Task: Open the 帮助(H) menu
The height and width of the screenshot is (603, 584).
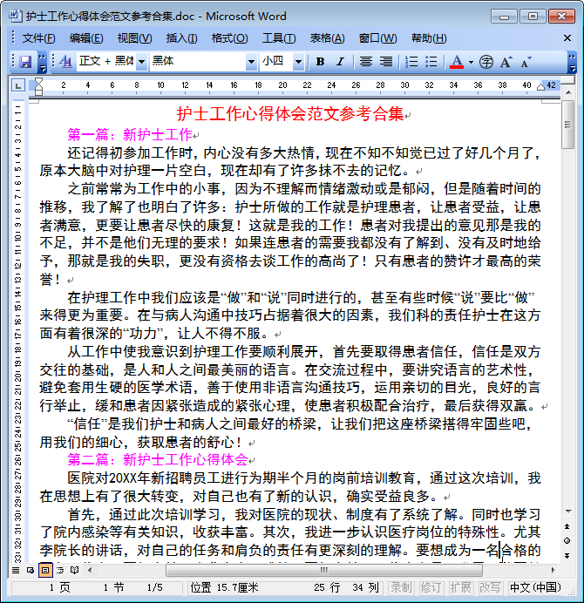Action: pyautogui.click(x=429, y=38)
